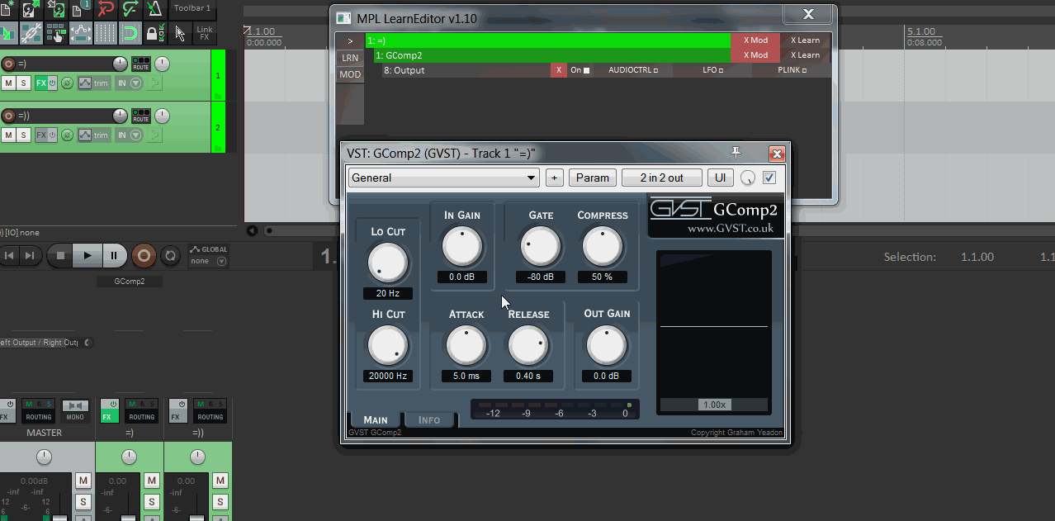Click X Mod on '1: GComp2' row
This screenshot has width=1055, height=521.
pos(755,54)
